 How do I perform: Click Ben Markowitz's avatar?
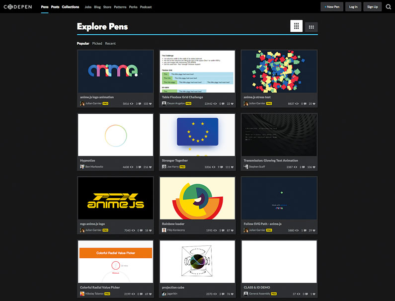82,167
